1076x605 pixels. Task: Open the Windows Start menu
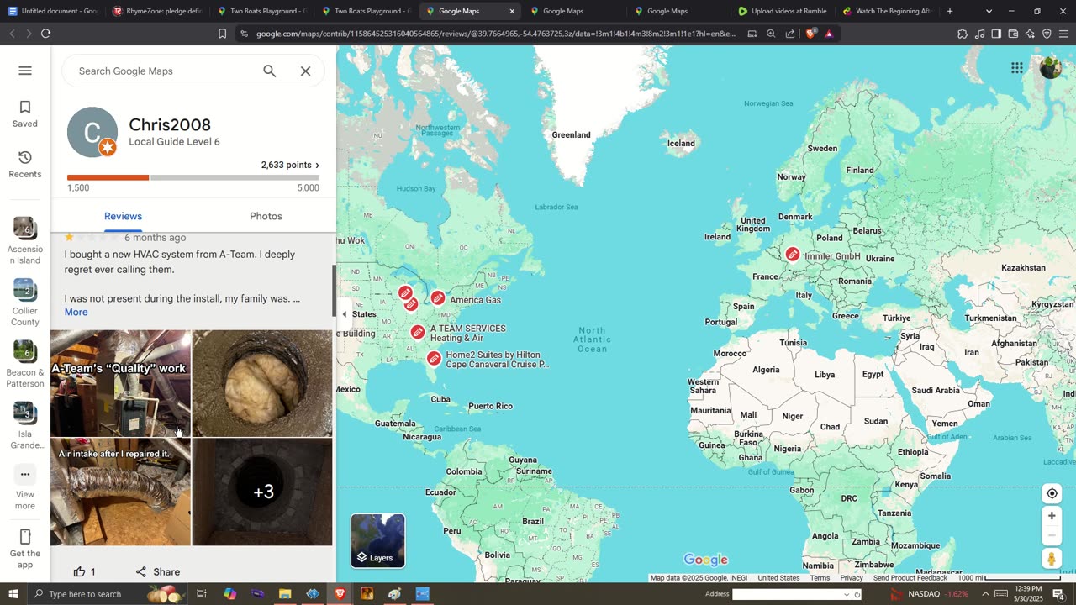coord(13,594)
